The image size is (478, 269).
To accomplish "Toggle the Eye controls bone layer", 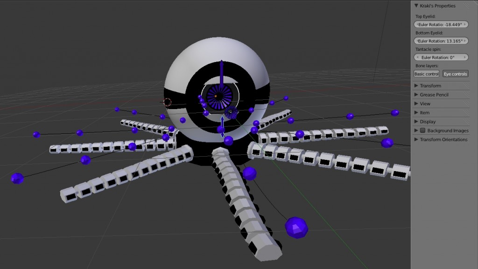I will point(455,73).
